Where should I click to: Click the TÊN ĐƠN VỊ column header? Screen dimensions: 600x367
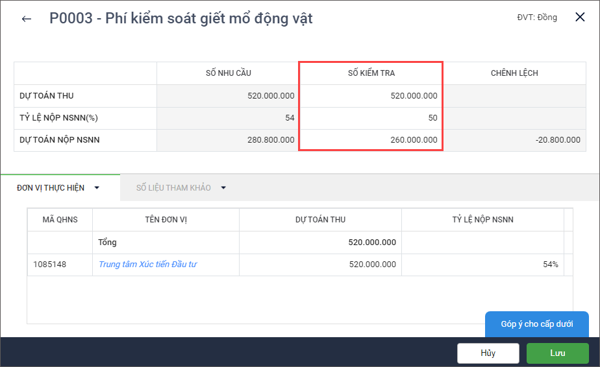coord(166,220)
